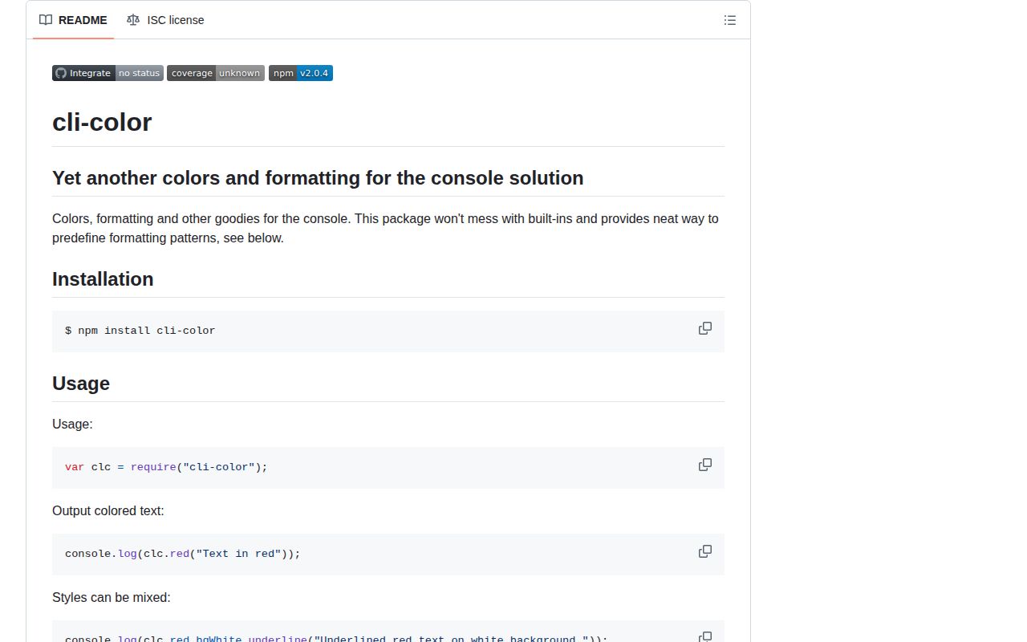Open the README tab
Screen dimensions: 1027x642
(x=73, y=20)
